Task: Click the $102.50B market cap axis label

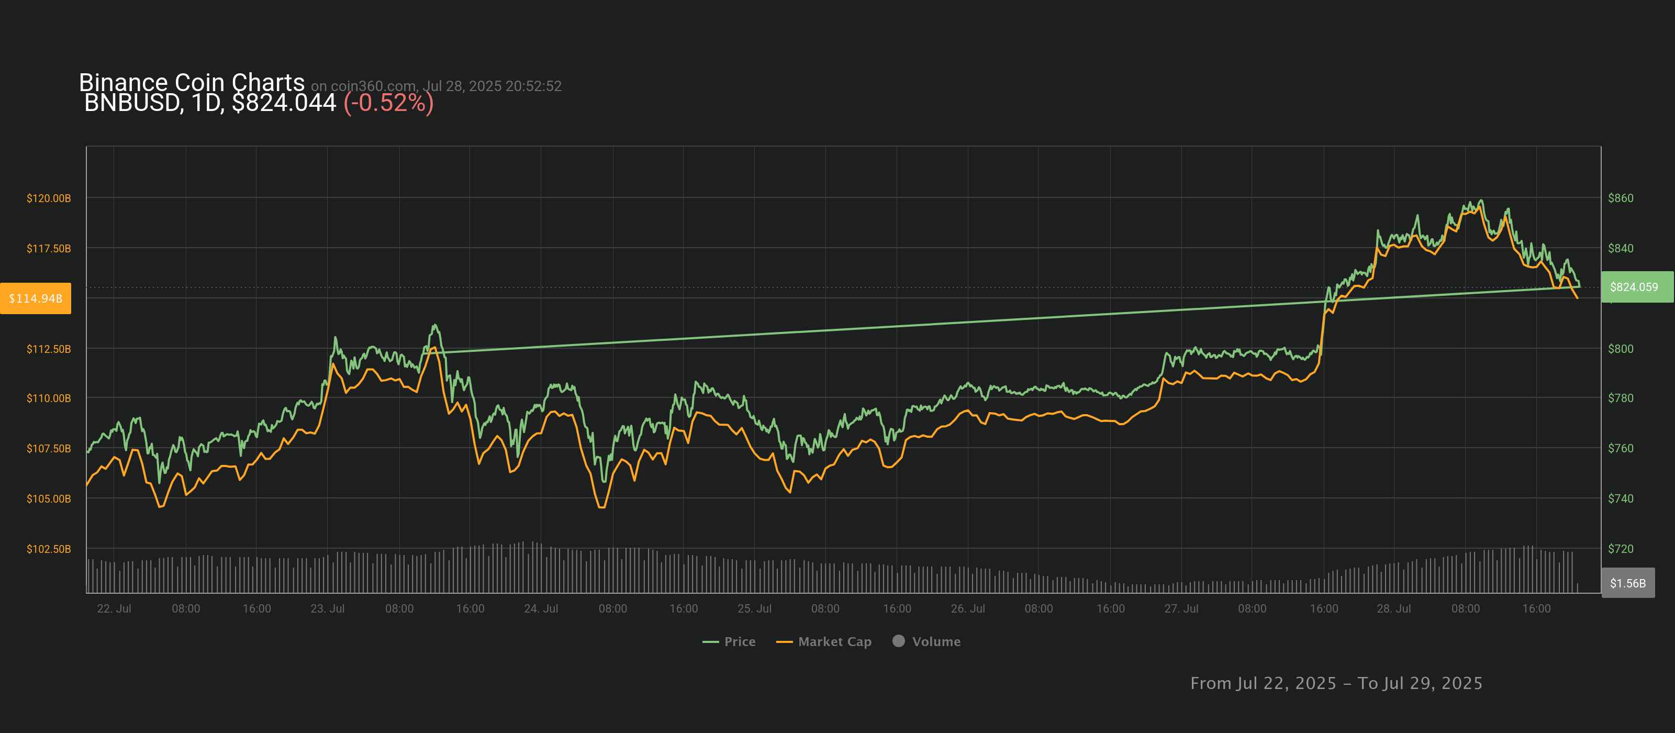Action: click(x=49, y=549)
